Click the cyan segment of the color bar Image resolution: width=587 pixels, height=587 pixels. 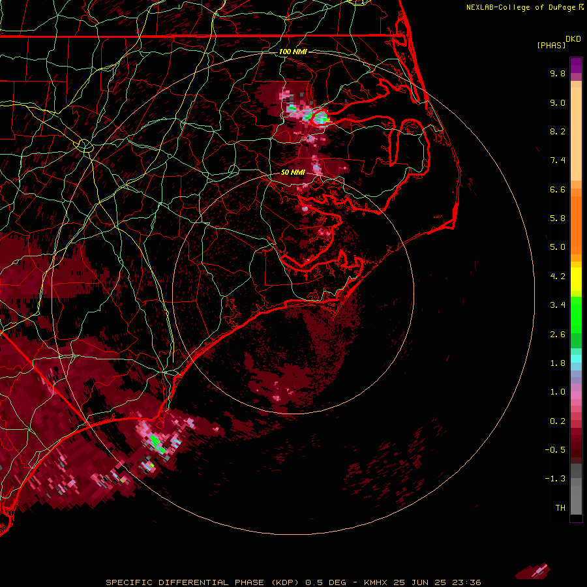[x=576, y=359]
